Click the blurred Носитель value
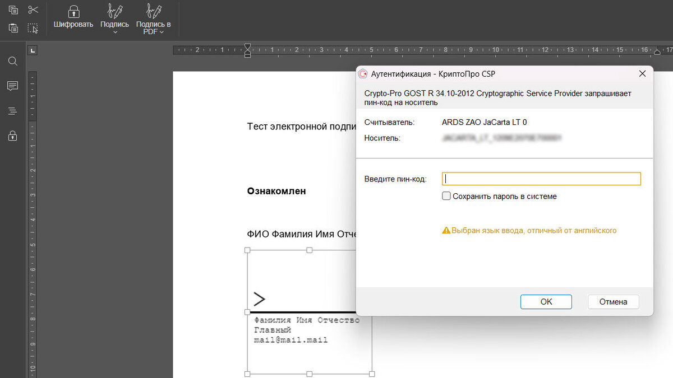Image resolution: width=673 pixels, height=378 pixels. pyautogui.click(x=502, y=138)
